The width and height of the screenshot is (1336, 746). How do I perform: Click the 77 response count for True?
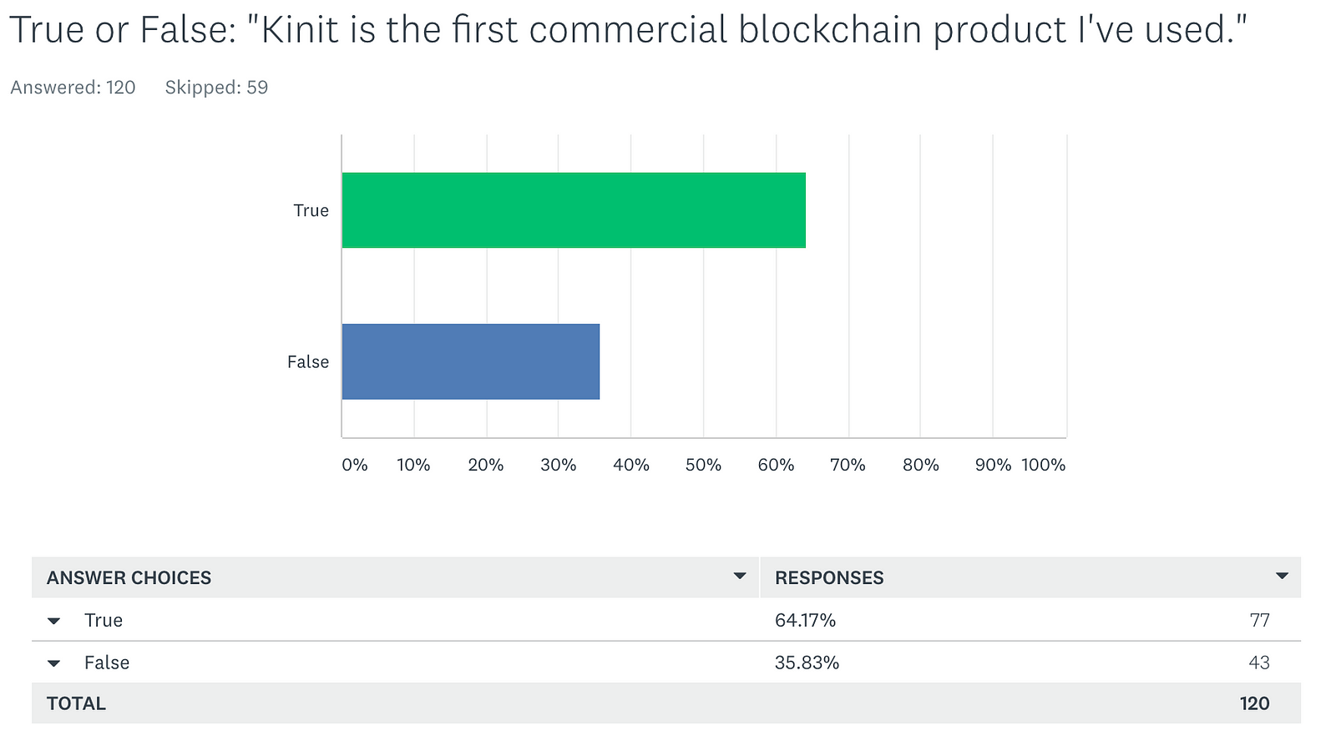click(x=1259, y=620)
